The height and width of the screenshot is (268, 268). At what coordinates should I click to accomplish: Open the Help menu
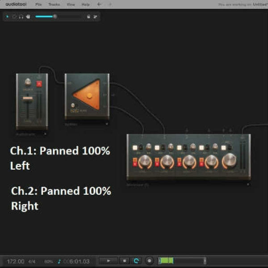click(x=86, y=4)
